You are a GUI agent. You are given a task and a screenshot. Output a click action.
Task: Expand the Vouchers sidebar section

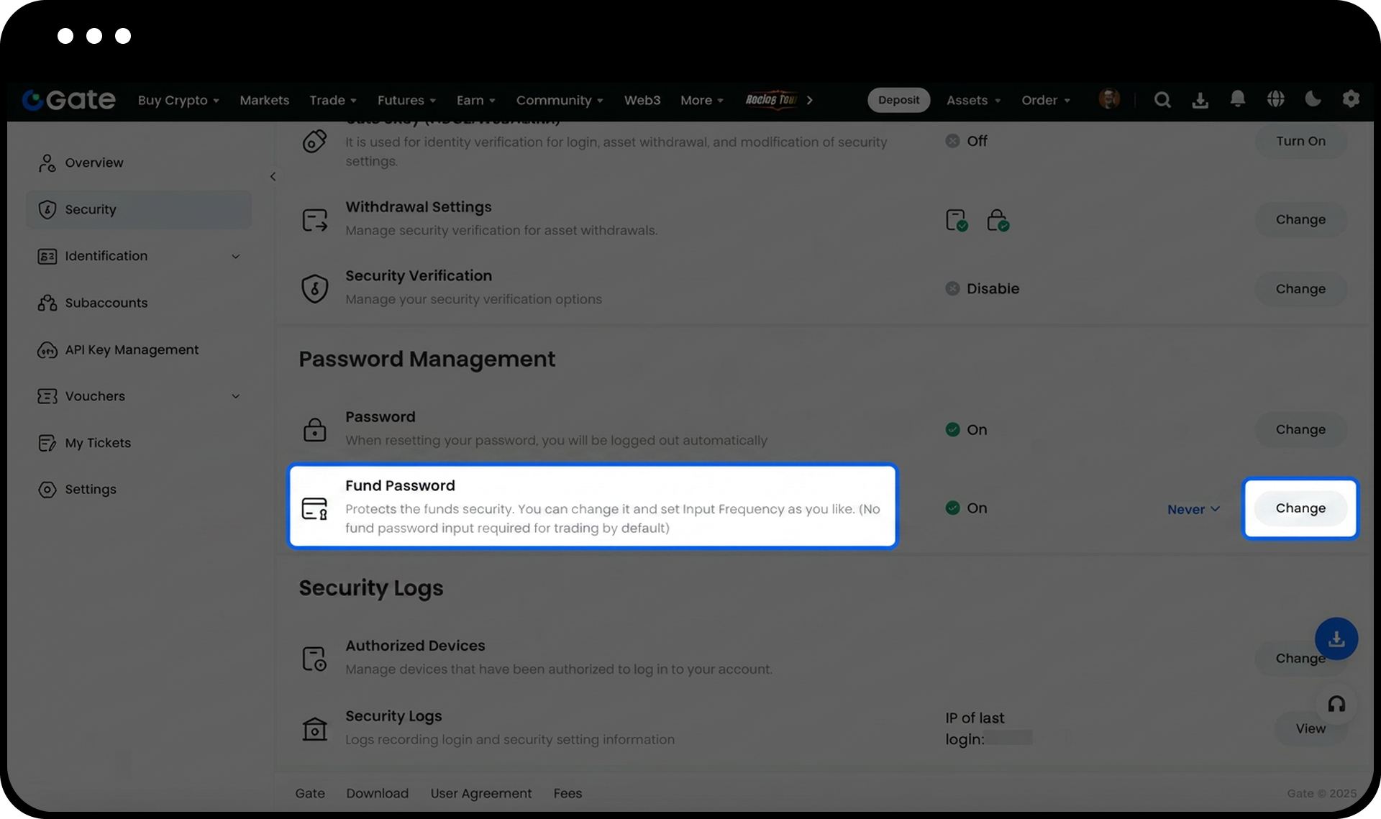235,396
